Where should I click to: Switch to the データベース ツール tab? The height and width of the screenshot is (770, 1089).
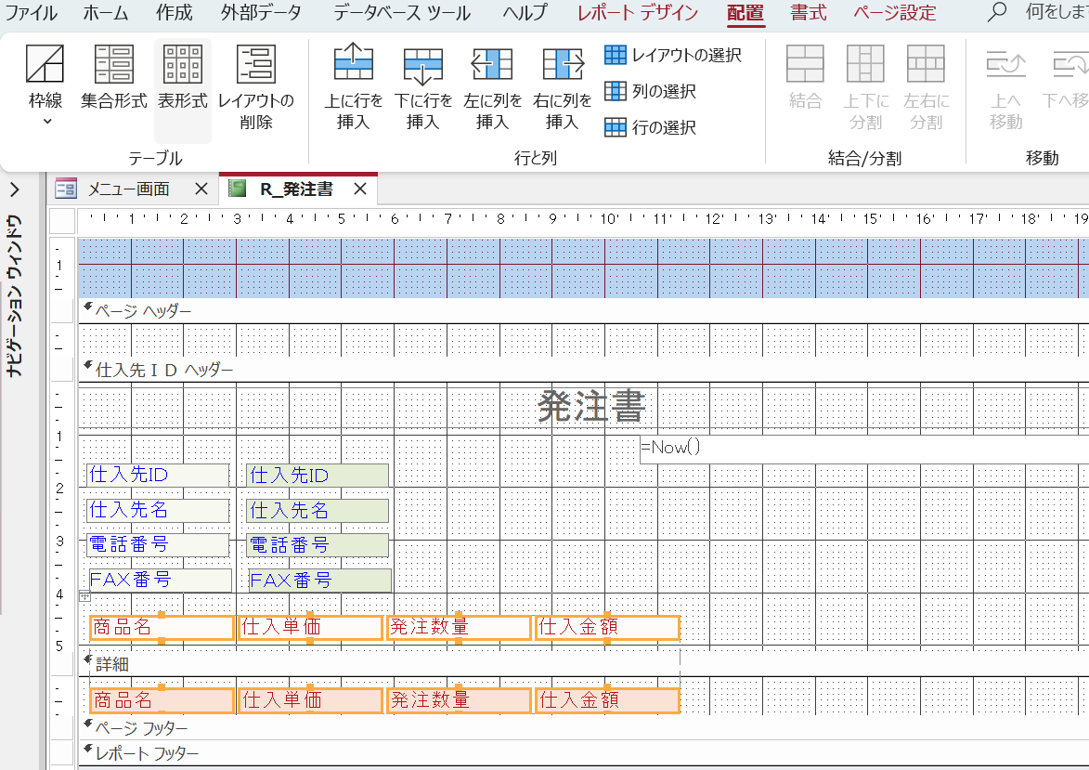click(x=401, y=12)
